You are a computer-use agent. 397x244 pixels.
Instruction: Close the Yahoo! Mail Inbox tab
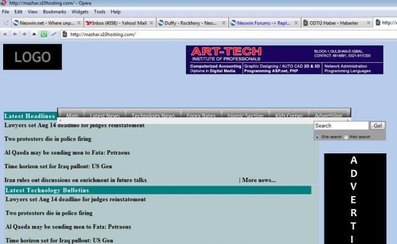tap(151, 23)
